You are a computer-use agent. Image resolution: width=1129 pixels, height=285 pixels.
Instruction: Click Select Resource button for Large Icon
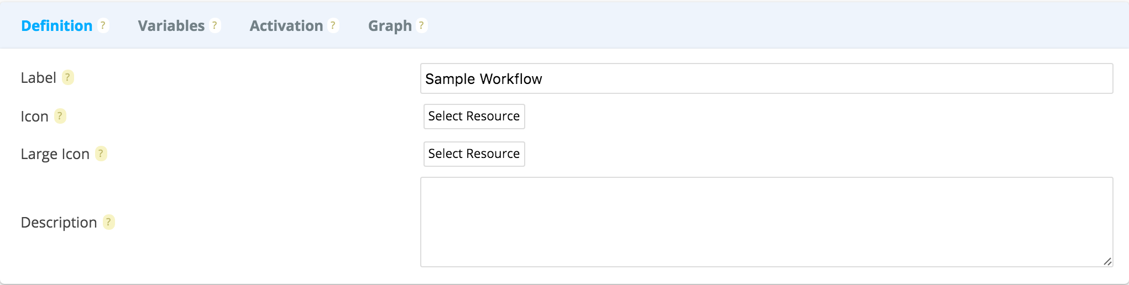tap(474, 154)
